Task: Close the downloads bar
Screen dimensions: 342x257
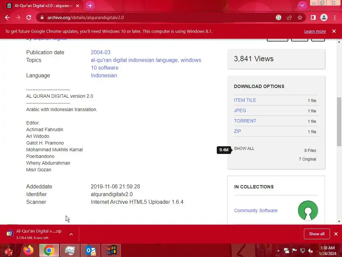Action: tap(336, 234)
